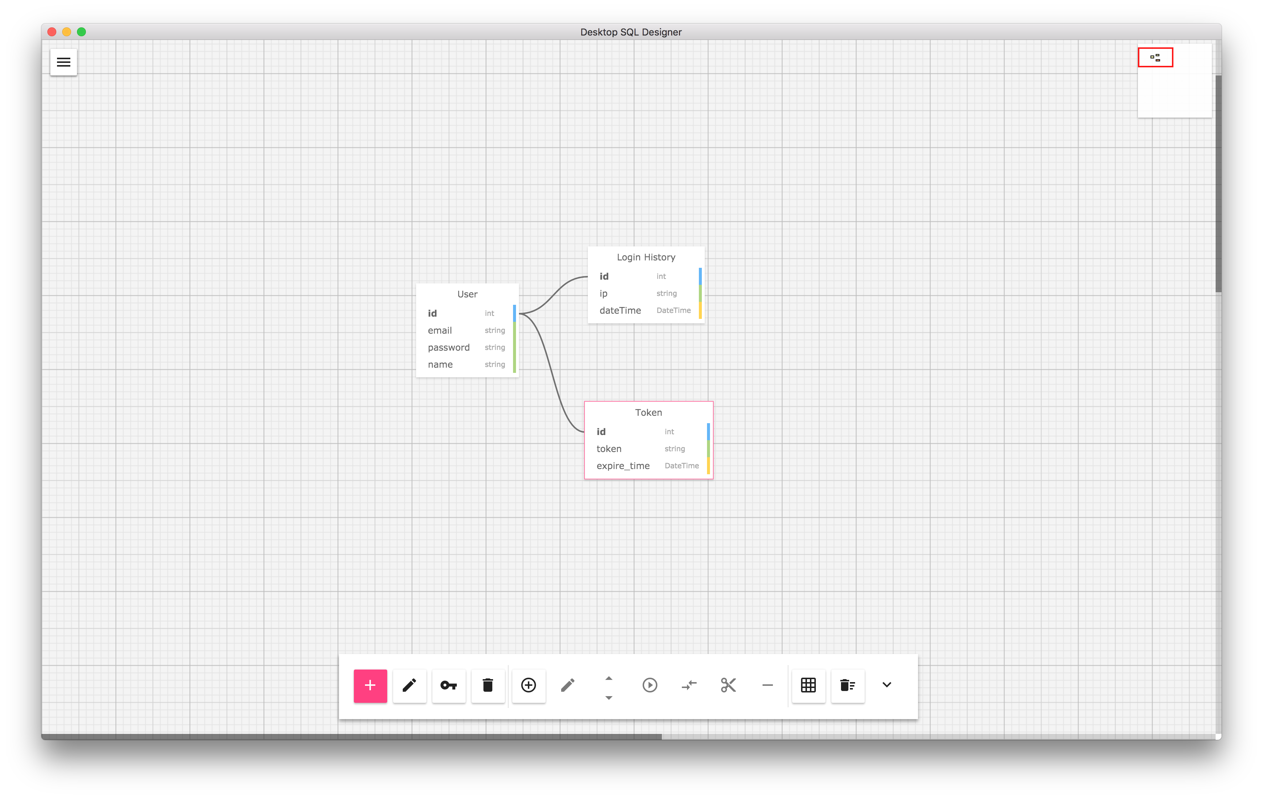Click the black pencil edit table icon

409,685
